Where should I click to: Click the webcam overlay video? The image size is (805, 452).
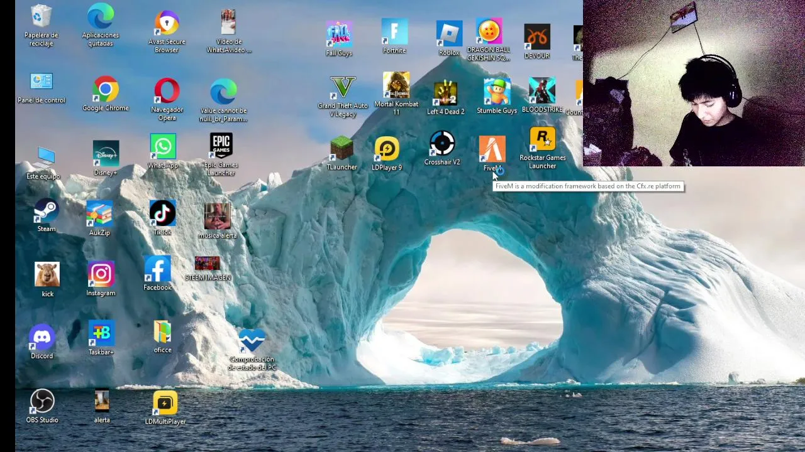[694, 83]
